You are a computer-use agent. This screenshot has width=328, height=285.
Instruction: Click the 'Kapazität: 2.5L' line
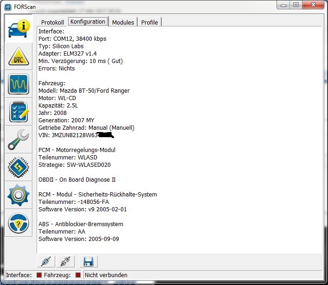58,106
